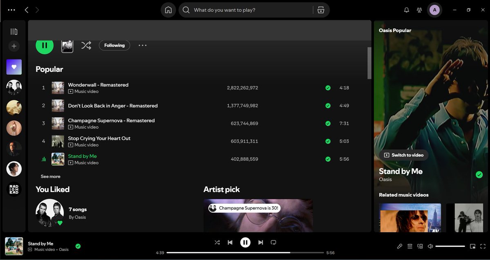Open Friend Activity icon in the top bar

pos(419,10)
